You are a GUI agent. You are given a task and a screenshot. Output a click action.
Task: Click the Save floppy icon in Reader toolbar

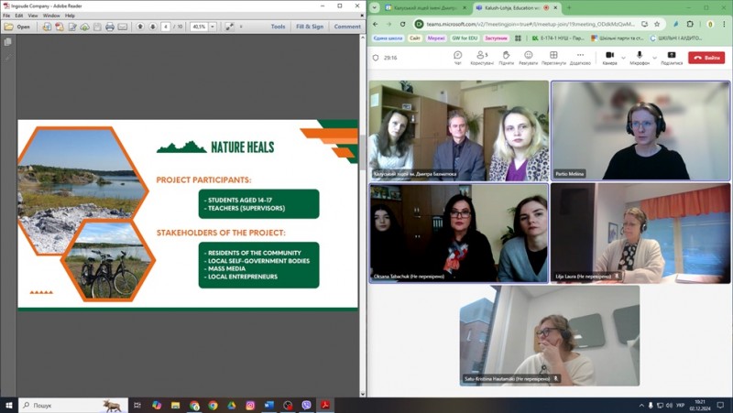point(97,27)
